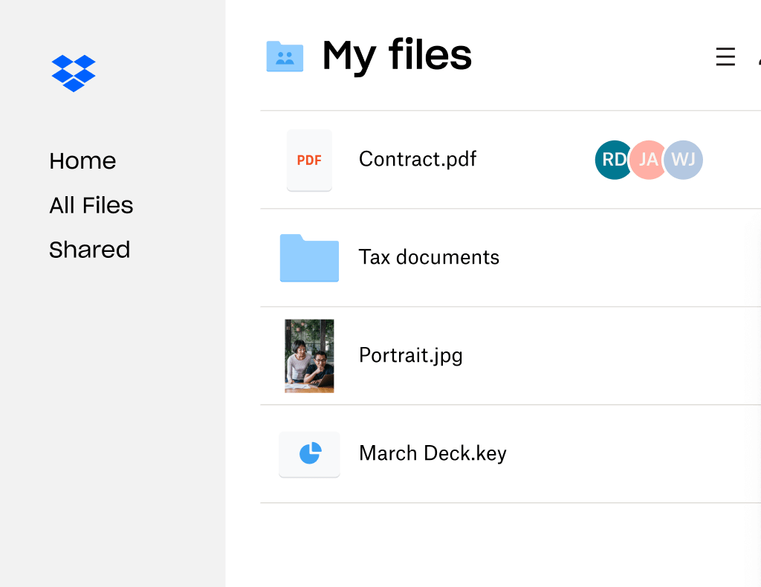The image size is (761, 587).
Task: Open March Deck.key by its file name
Action: pos(433,453)
